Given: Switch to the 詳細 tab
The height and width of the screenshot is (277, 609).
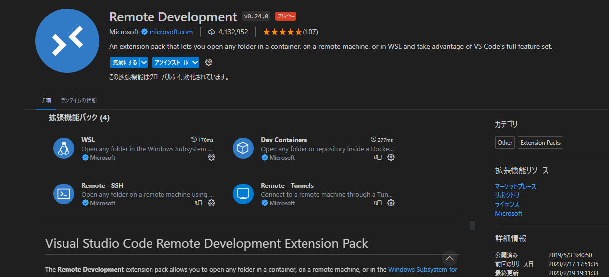Looking at the screenshot, I should click(46, 100).
